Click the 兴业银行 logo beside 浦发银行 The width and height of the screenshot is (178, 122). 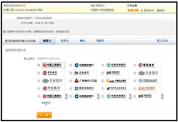point(149,73)
